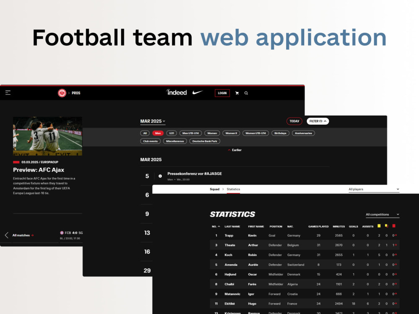This screenshot has width=419, height=314.
Task: Open the Indeed sponsor logo
Action: (176, 93)
